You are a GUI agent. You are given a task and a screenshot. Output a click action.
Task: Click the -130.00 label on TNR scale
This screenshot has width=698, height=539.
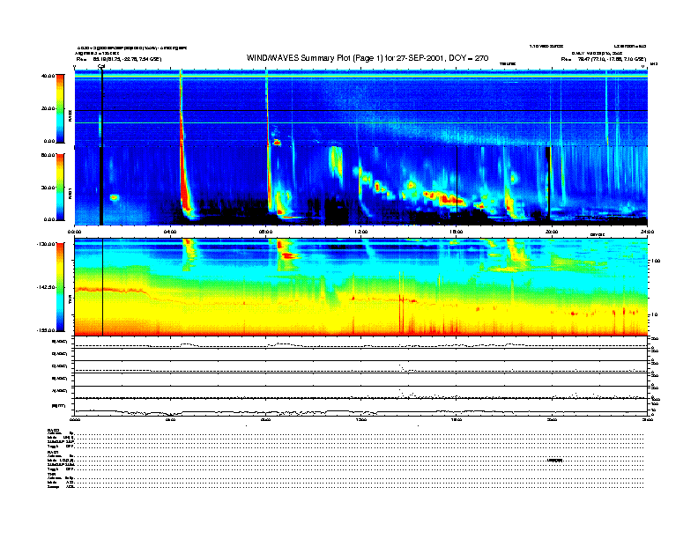point(46,244)
